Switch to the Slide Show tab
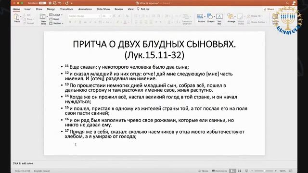 click(x=103, y=9)
